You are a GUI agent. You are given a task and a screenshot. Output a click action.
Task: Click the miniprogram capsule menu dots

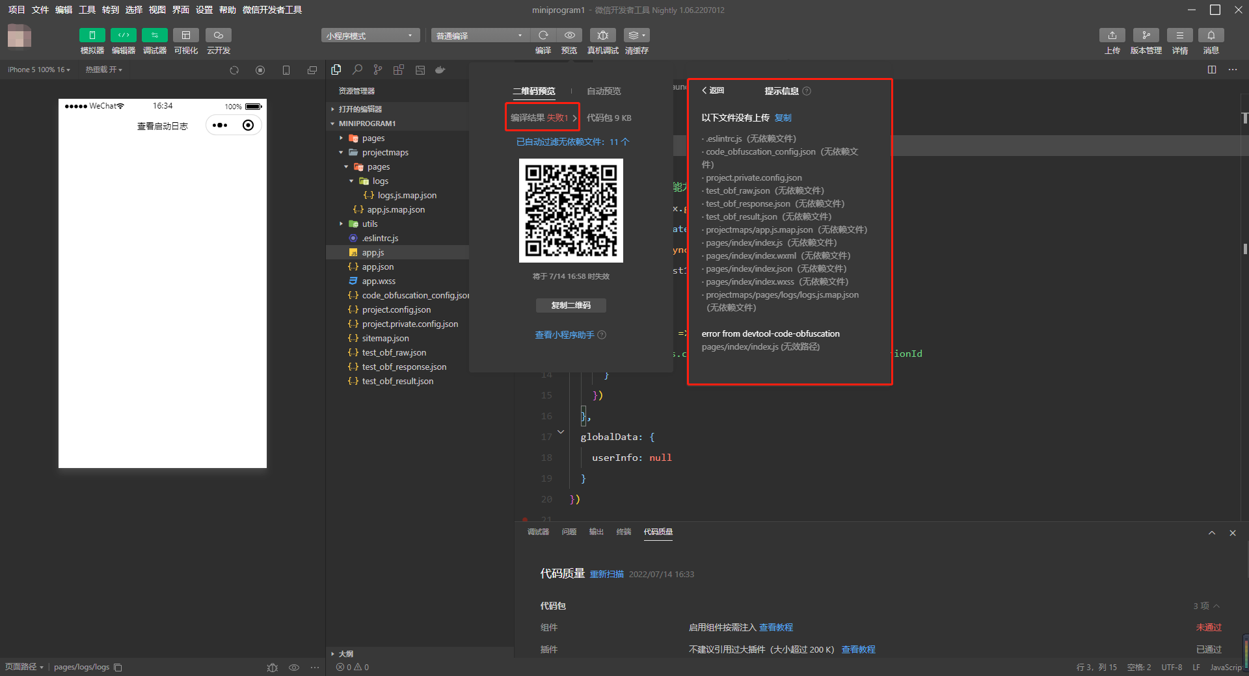click(220, 125)
